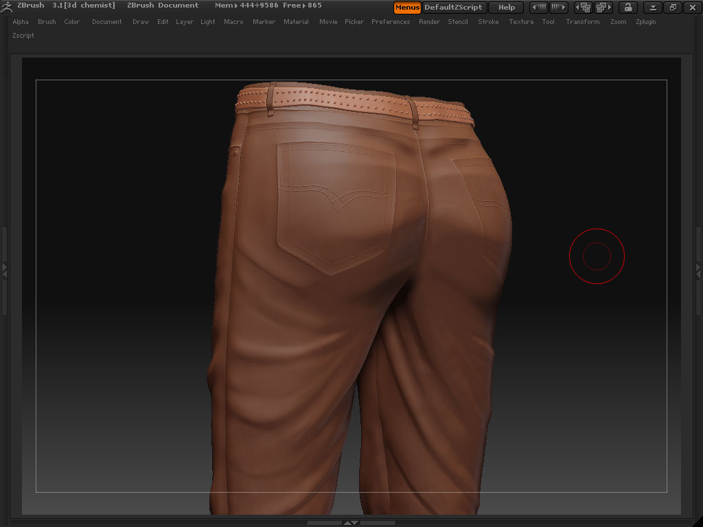Click the 'Mem 444+9586' memory readout
Image resolution: width=703 pixels, height=527 pixels.
click(246, 5)
